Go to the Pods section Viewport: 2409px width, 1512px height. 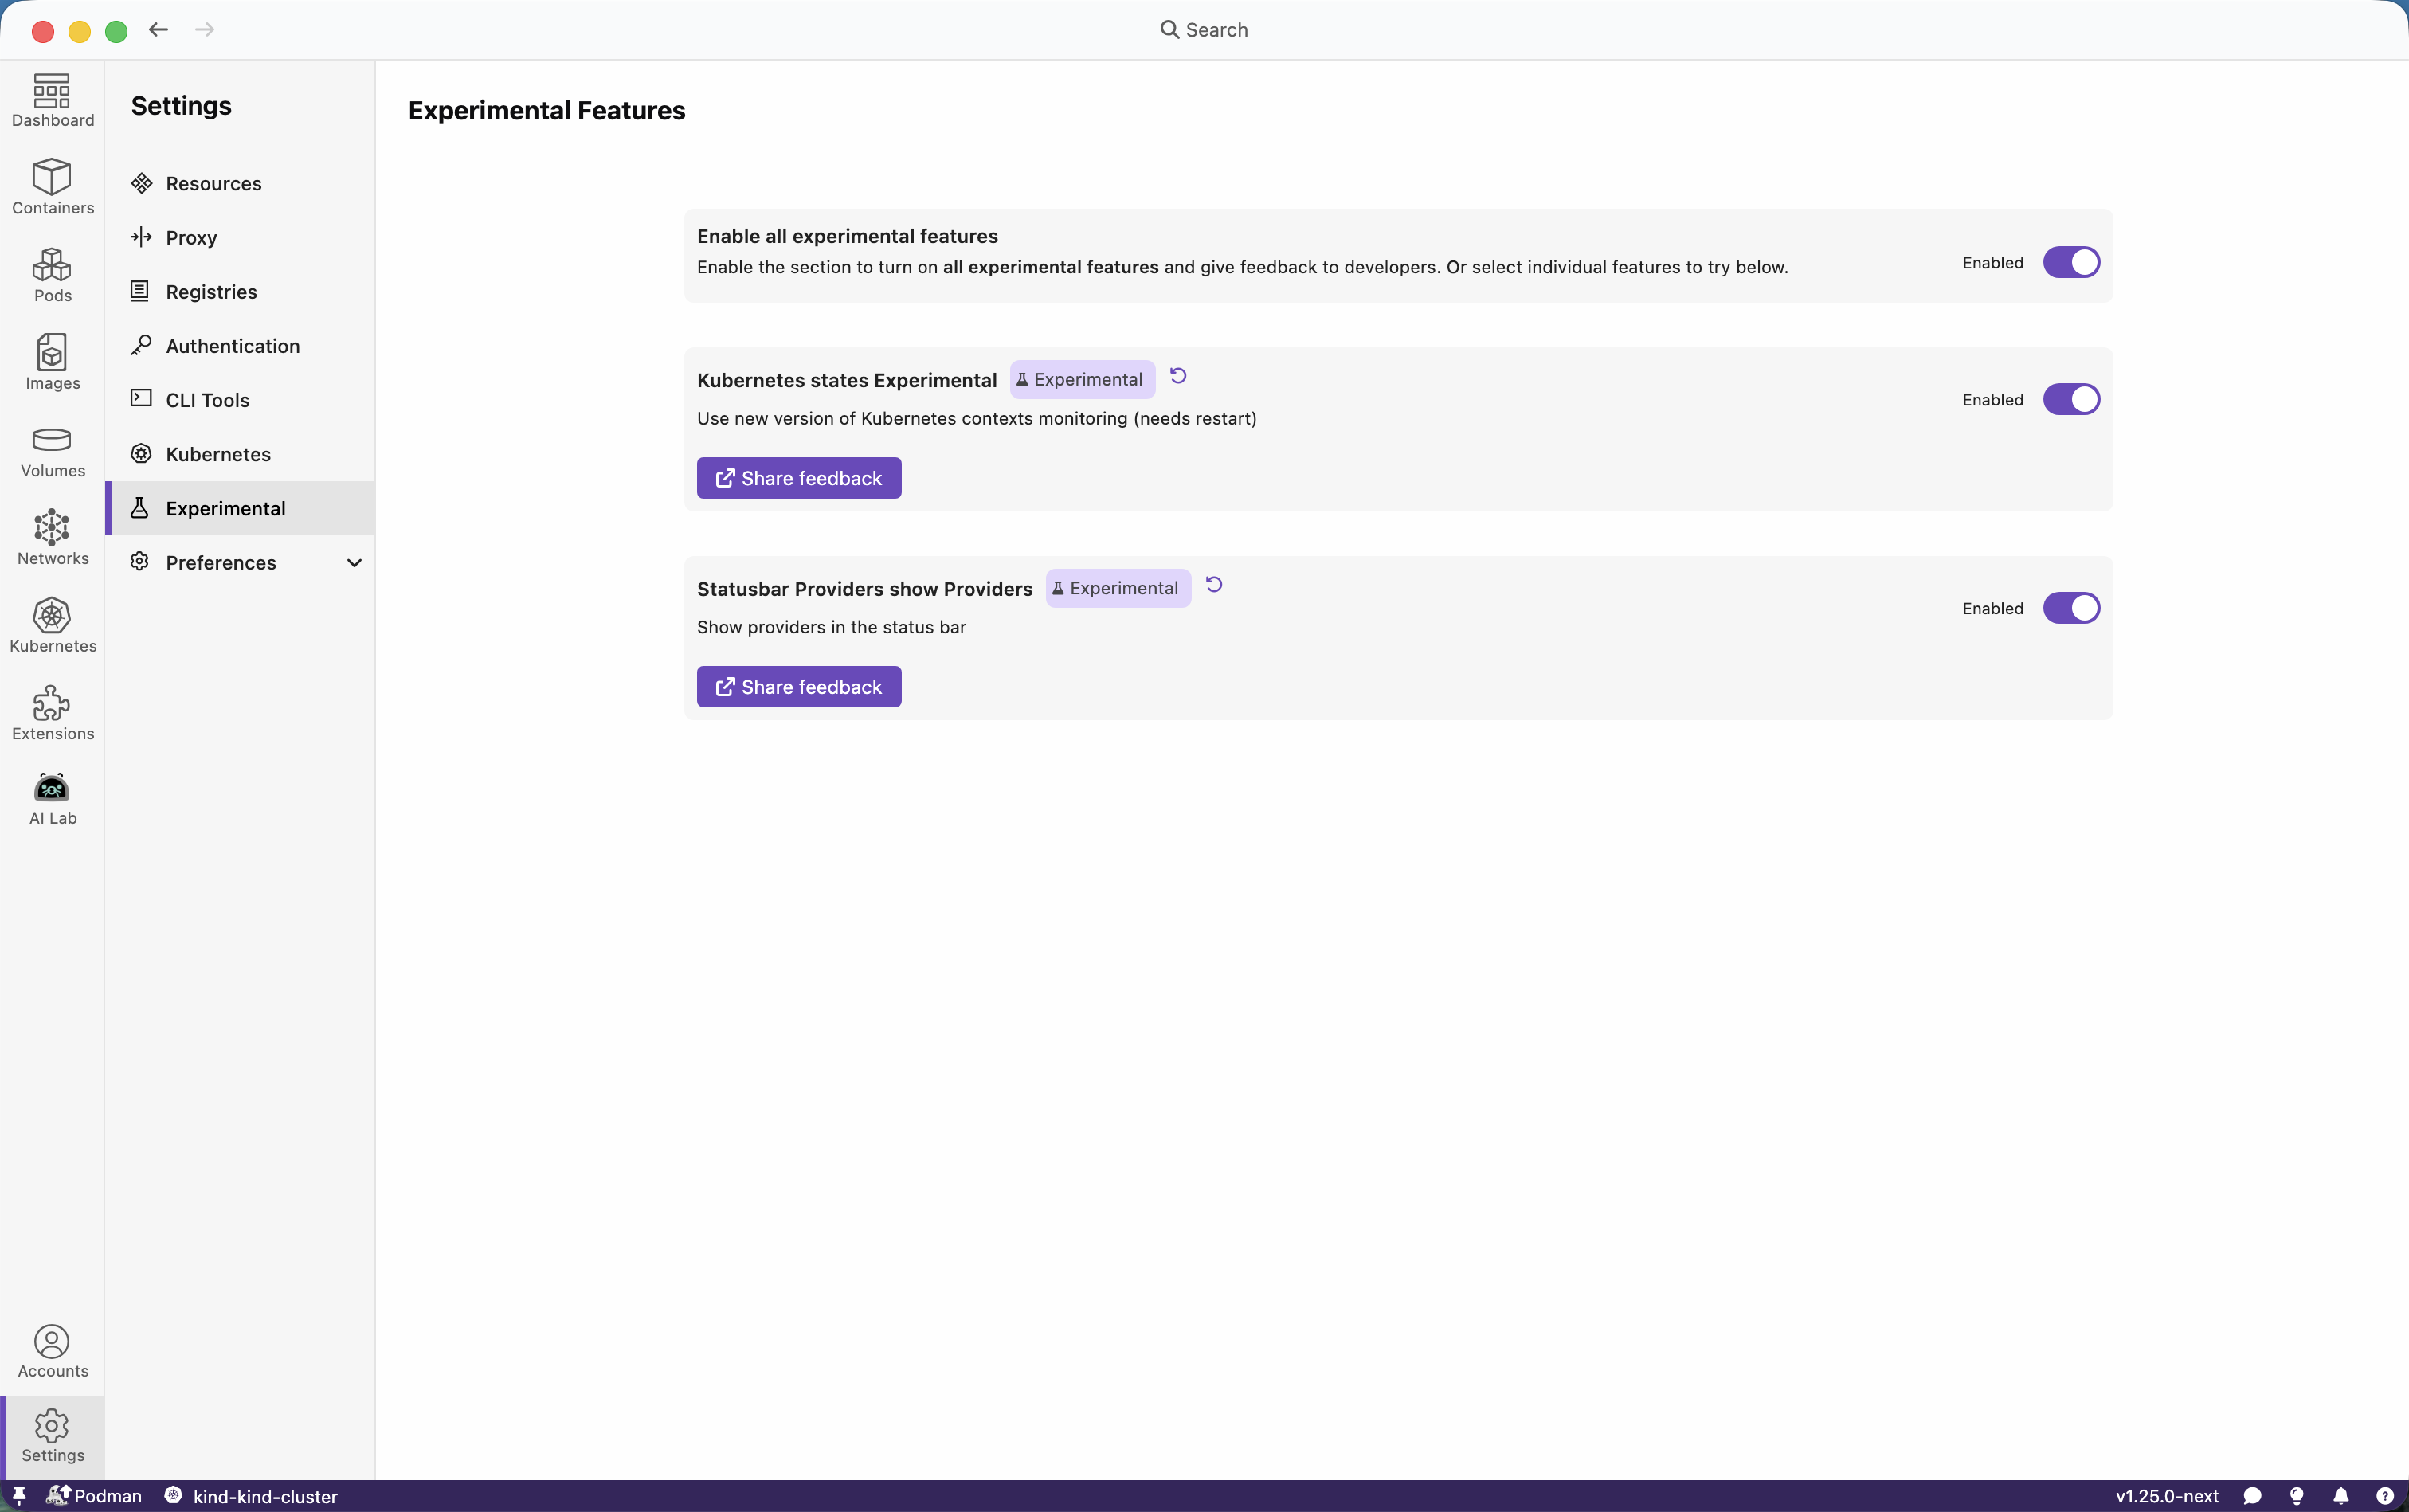coord(52,275)
